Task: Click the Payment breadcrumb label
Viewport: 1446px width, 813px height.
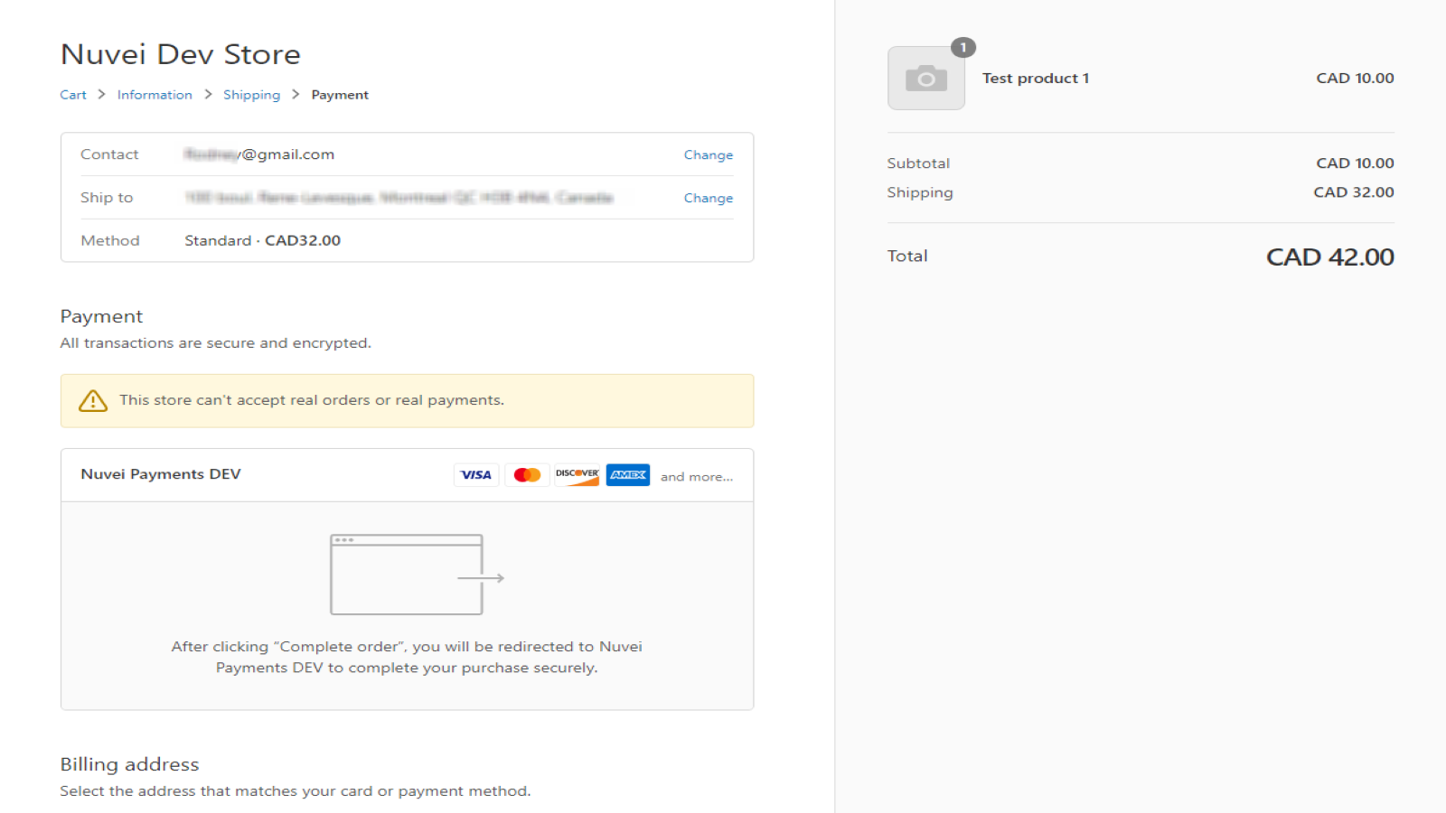Action: click(x=340, y=95)
